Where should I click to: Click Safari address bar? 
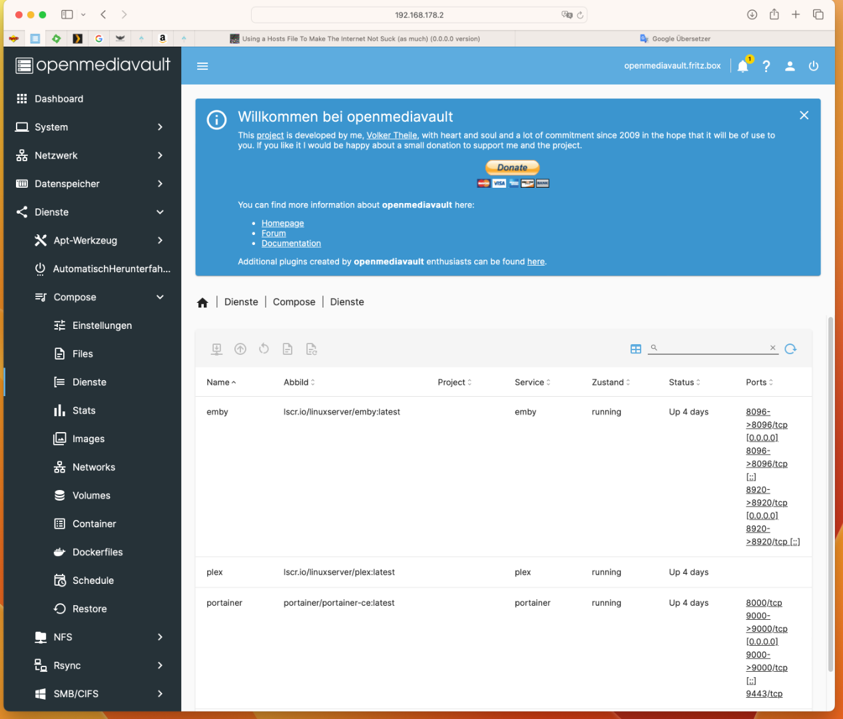419,15
